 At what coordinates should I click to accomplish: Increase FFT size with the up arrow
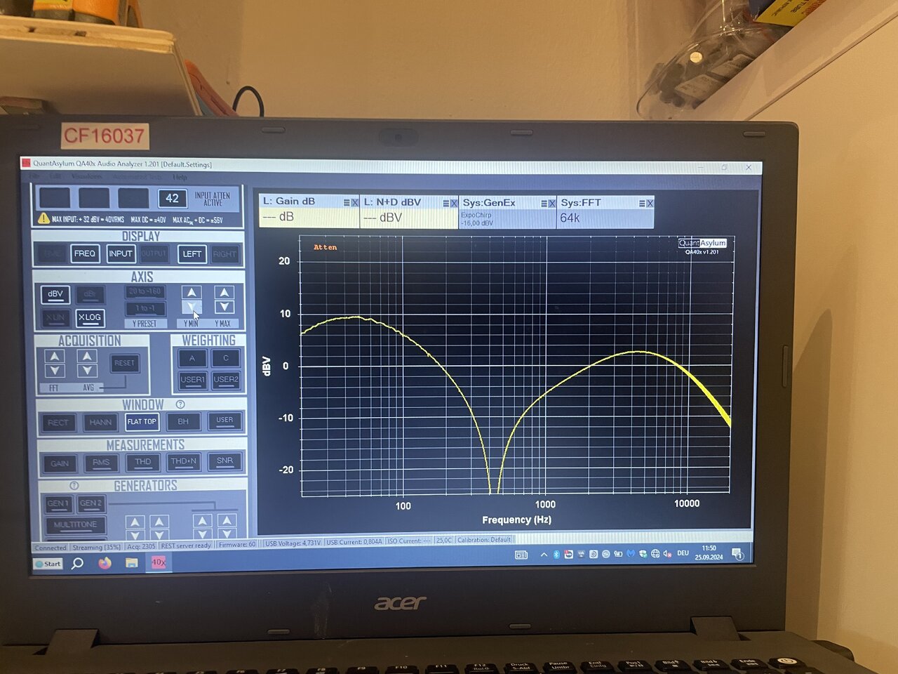55,357
